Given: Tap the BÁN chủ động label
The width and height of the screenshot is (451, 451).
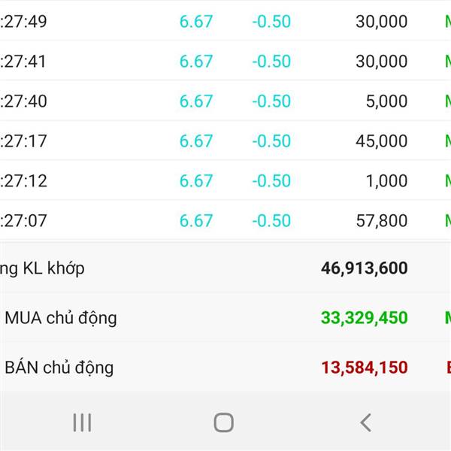Looking at the screenshot, I should tap(59, 368).
